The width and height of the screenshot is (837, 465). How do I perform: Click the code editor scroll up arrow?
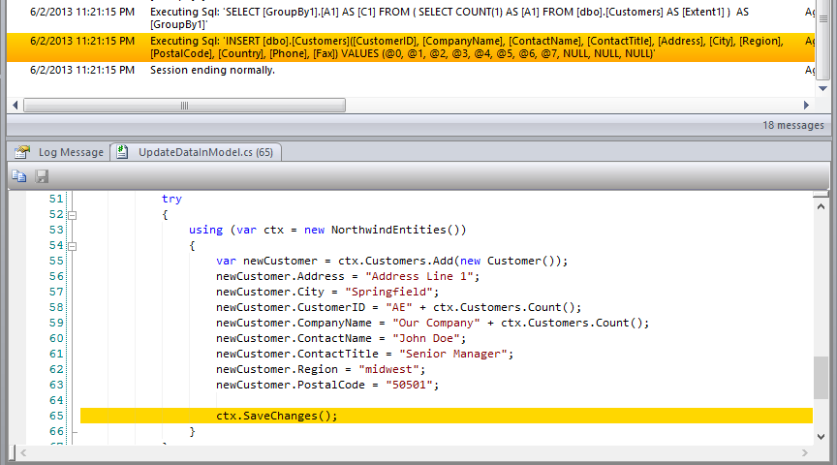click(x=821, y=198)
